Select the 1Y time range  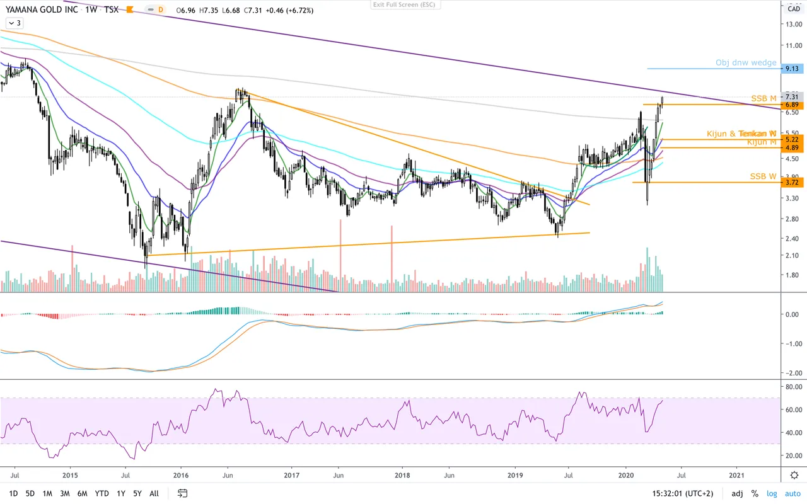(x=121, y=493)
